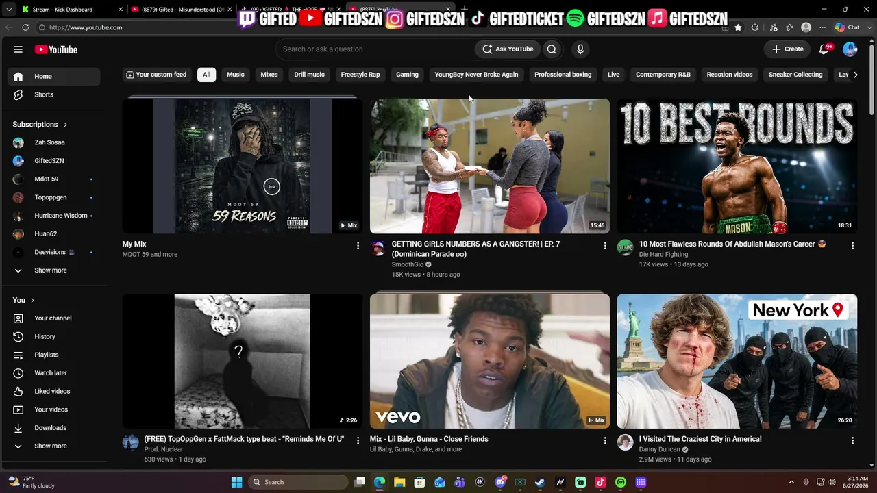Screen dimensions: 877x493
Task: Open options for the Reminds Me Of U video
Action: [x=358, y=440]
